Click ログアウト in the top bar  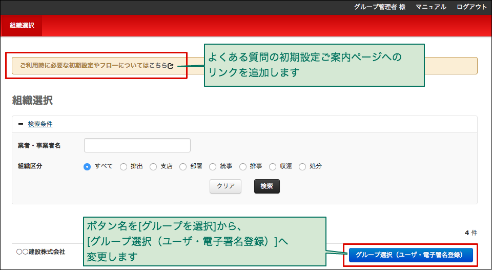point(471,7)
